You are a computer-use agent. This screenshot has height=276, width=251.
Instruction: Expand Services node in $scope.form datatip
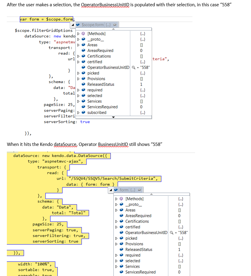[79, 101]
